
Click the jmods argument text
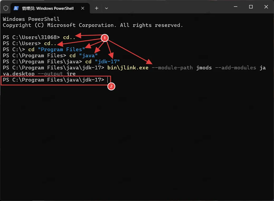coord(204,68)
